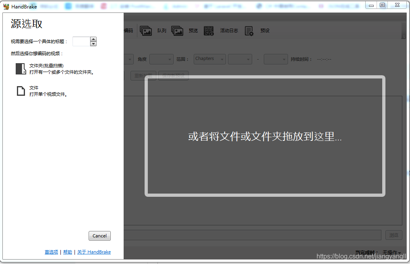The width and height of the screenshot is (410, 264).
Task: Open the 首选项 preferences link
Action: (x=51, y=252)
